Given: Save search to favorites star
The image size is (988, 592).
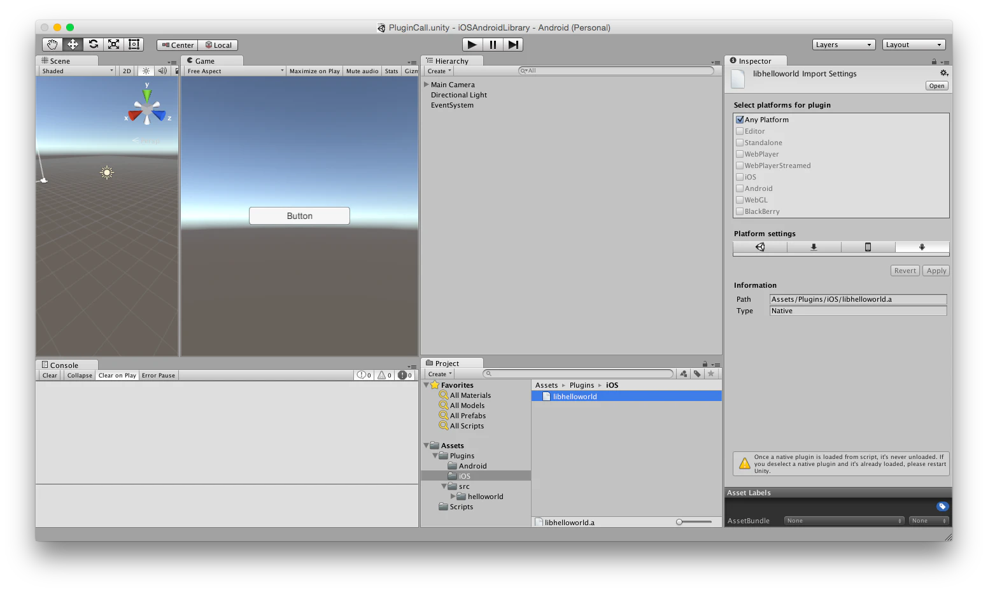Looking at the screenshot, I should coord(711,374).
